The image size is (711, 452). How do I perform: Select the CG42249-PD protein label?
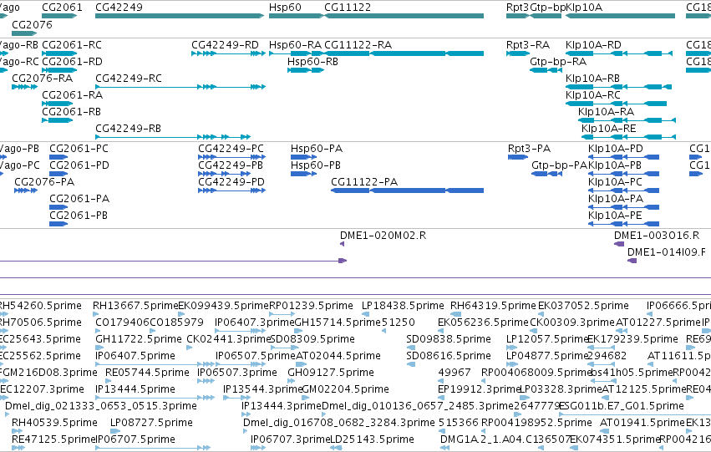(x=231, y=182)
